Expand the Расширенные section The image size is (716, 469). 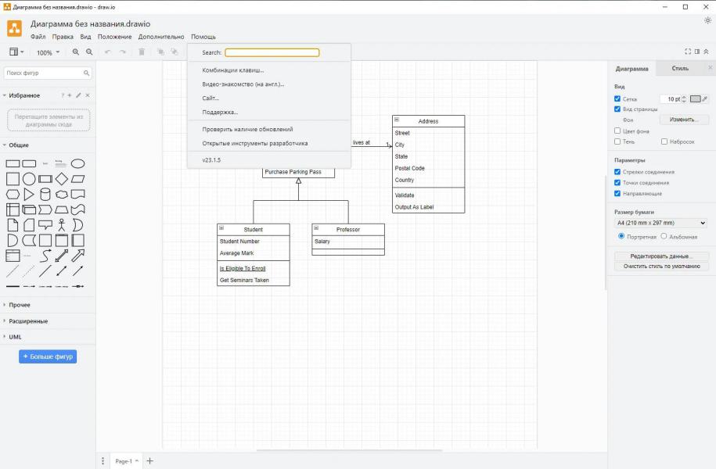(x=5, y=321)
